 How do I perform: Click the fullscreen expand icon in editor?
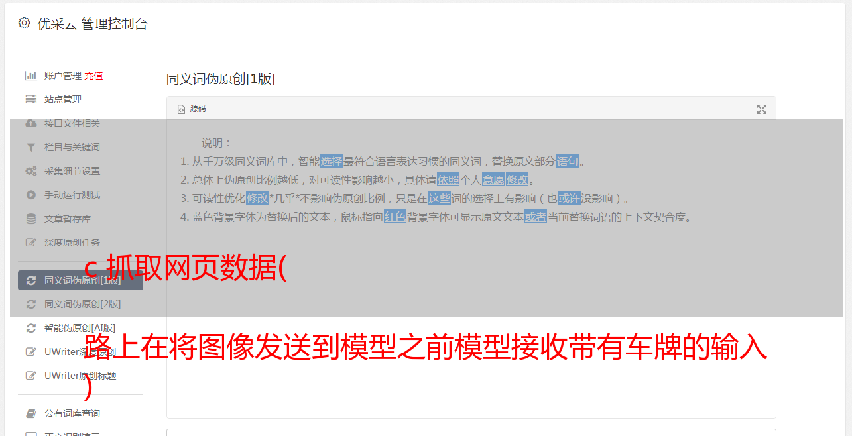(762, 109)
